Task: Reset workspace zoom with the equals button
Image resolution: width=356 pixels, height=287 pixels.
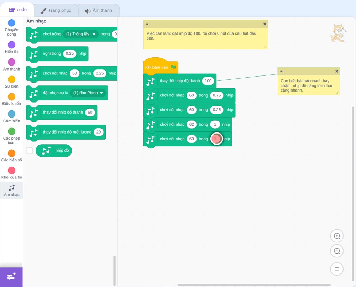Action: [x=337, y=269]
